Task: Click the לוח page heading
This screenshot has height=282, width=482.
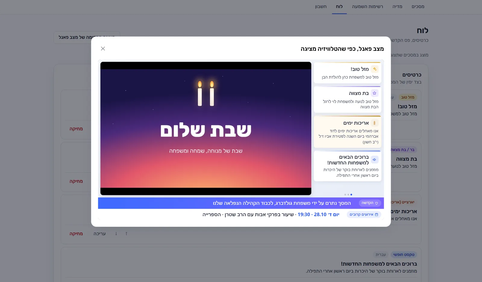Action: 422,31
